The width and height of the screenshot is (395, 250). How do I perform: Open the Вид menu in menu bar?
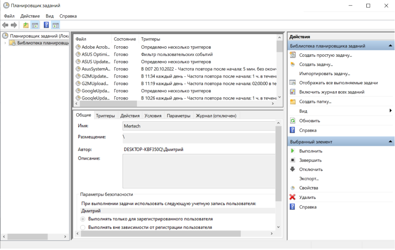(50, 16)
